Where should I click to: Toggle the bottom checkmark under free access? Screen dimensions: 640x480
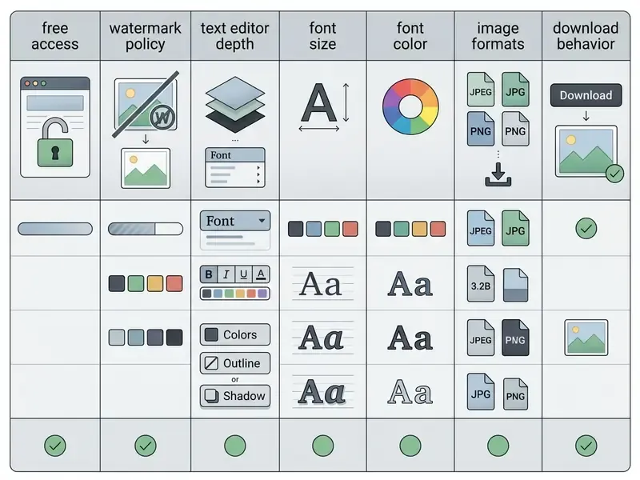(x=55, y=446)
